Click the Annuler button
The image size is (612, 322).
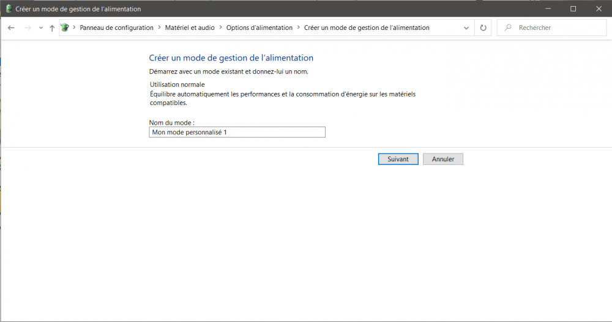click(443, 159)
